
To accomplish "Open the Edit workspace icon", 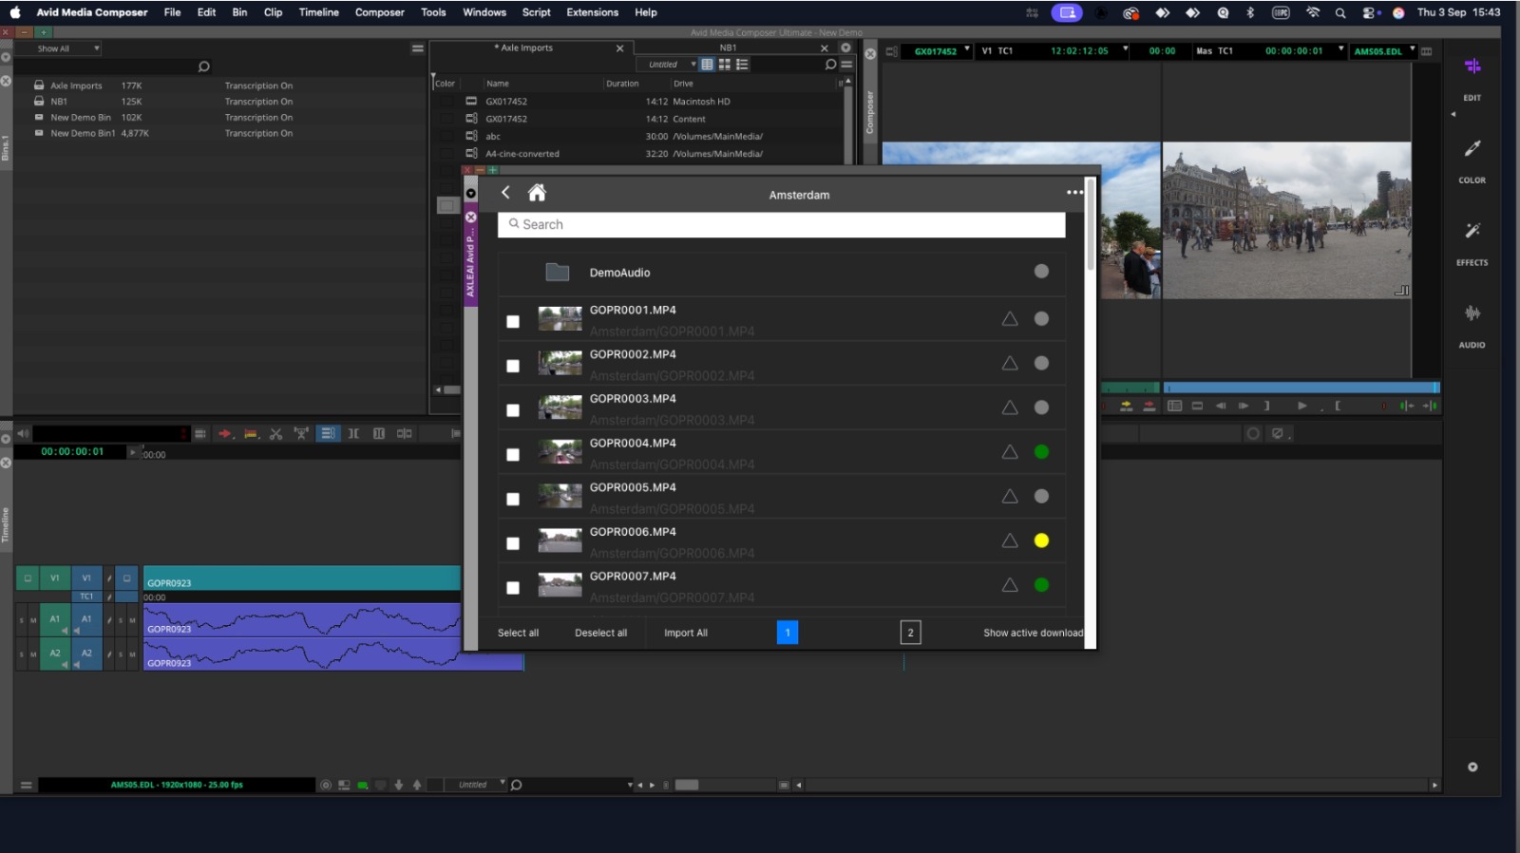I will pos(1472,66).
